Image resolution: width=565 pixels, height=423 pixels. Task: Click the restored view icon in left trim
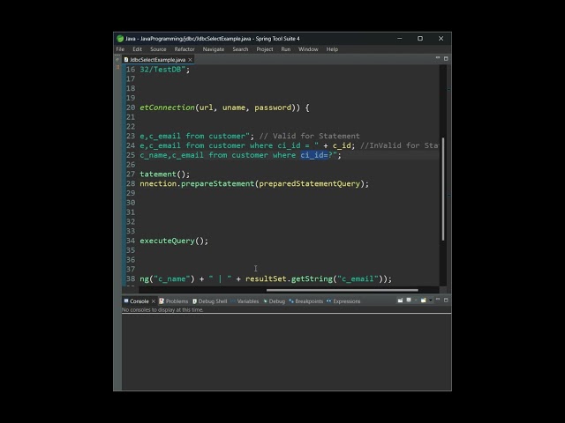pyautogui.click(x=117, y=60)
